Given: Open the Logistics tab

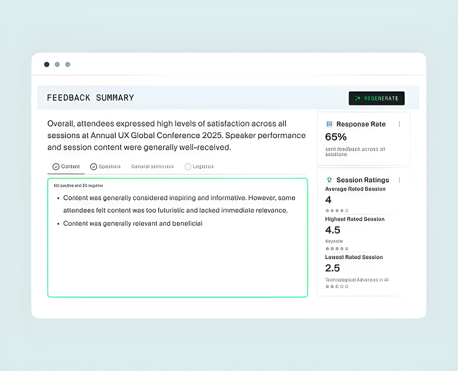Looking at the screenshot, I should pyautogui.click(x=199, y=167).
